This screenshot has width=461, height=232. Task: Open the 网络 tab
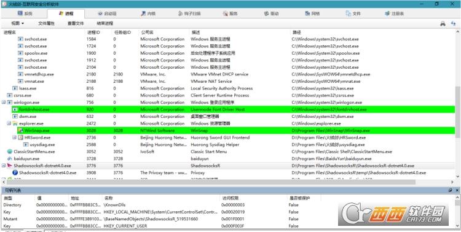(x=312, y=14)
